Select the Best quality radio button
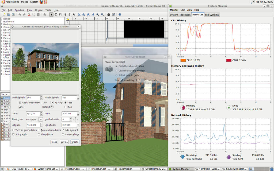Screen dimensions: 274x171 coord(65,107)
